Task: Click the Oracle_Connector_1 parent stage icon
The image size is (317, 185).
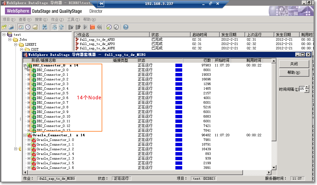Action: coord(30,135)
